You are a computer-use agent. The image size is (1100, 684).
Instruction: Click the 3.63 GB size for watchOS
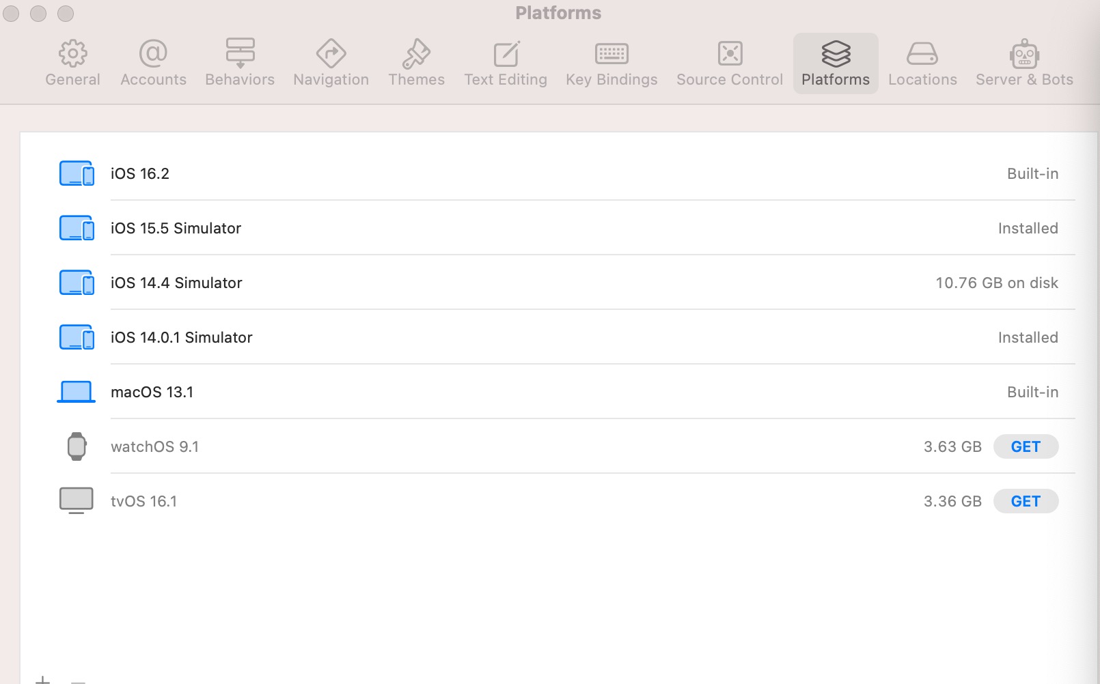click(x=952, y=446)
